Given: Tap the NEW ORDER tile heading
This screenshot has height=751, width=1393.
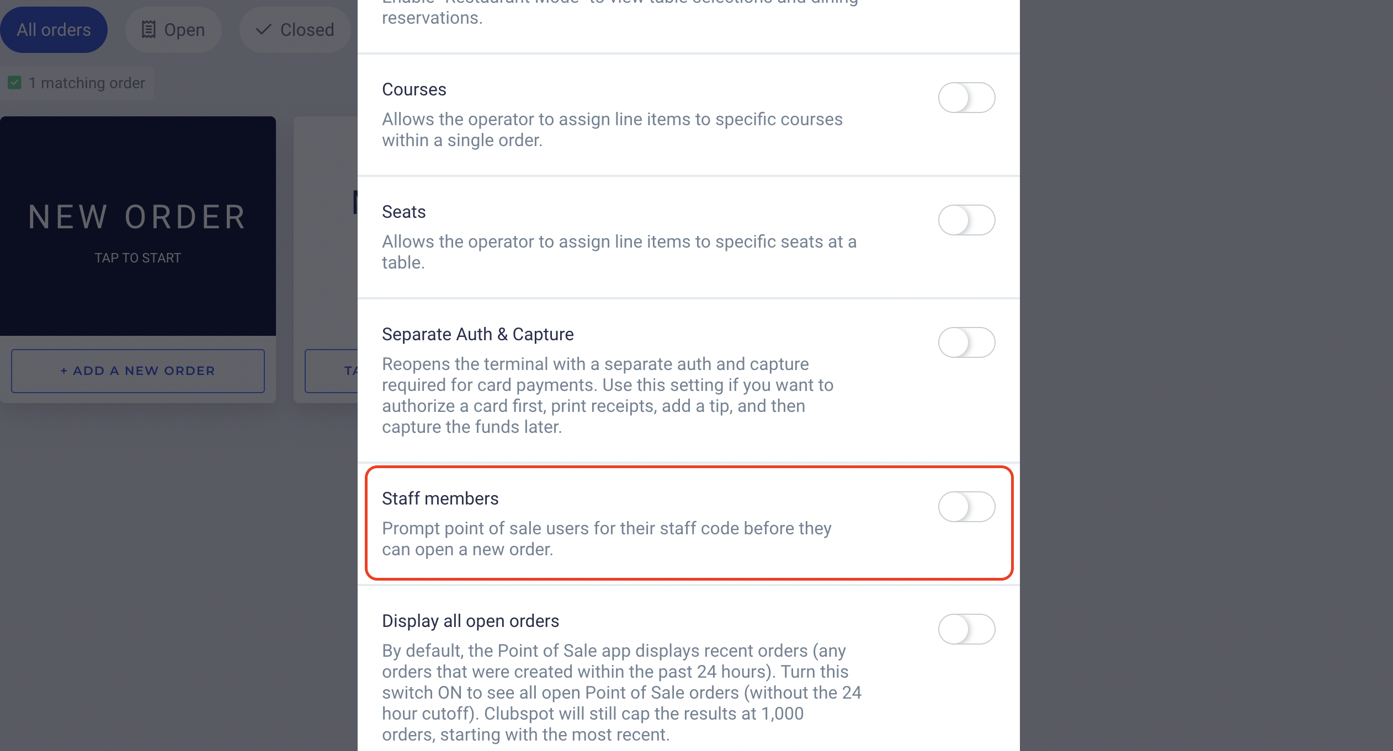Looking at the screenshot, I should (x=137, y=217).
